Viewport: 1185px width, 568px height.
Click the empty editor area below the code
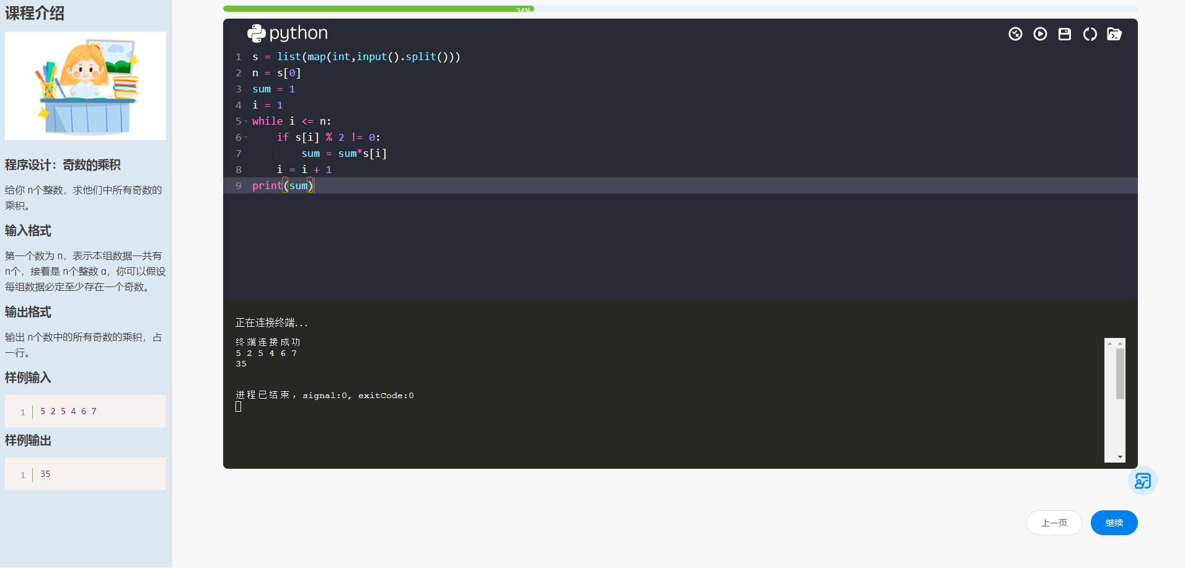pyautogui.click(x=680, y=247)
